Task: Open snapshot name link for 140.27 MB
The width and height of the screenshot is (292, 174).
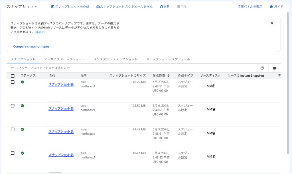Action: [61, 84]
